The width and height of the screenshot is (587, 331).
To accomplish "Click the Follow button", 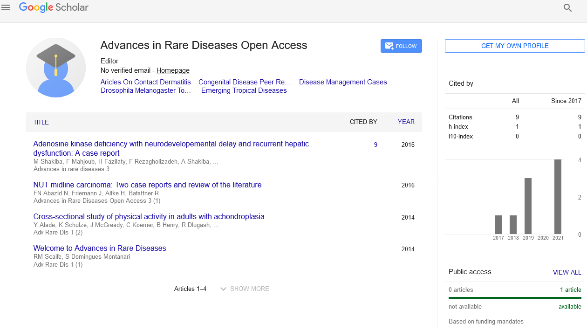I will [x=401, y=46].
